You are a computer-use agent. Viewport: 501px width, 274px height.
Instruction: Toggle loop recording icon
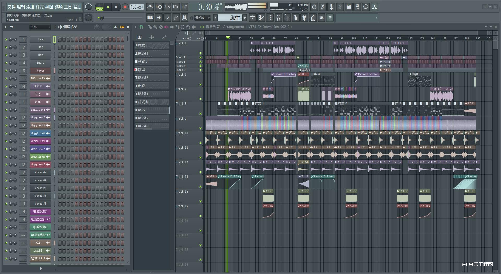tap(184, 7)
